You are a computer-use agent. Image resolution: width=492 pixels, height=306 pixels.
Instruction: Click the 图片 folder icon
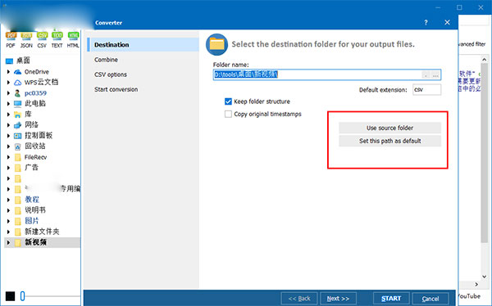click(18, 221)
